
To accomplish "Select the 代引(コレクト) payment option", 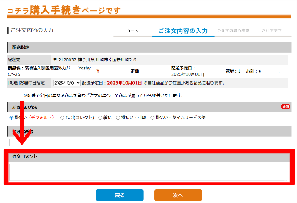I will coord(62,118).
